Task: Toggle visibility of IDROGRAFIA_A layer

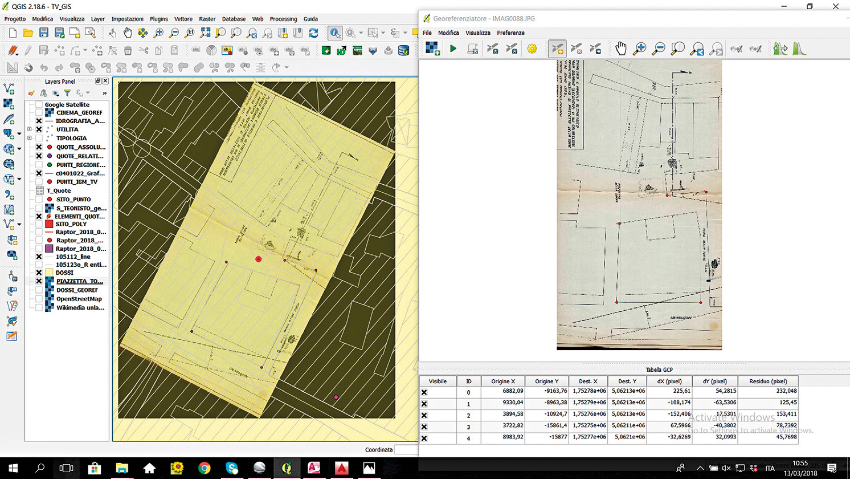Action: [39, 121]
